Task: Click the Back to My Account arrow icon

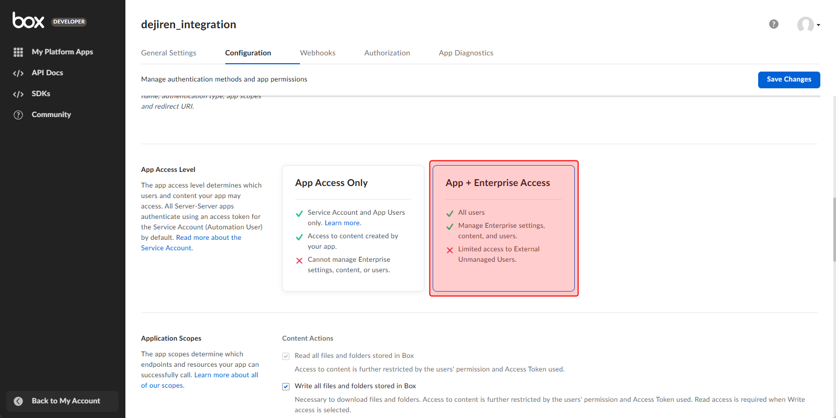Action: click(x=18, y=401)
